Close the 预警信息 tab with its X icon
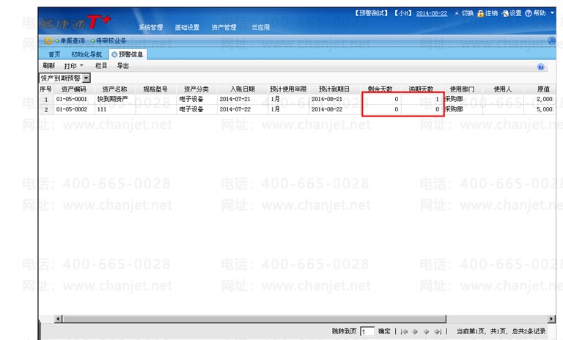The image size is (563, 340). (x=114, y=54)
